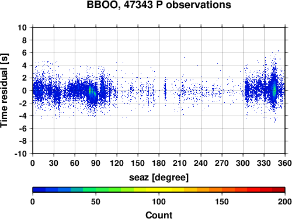
Task: Pick the yellow segment at 100 count
Action: tap(159, 190)
